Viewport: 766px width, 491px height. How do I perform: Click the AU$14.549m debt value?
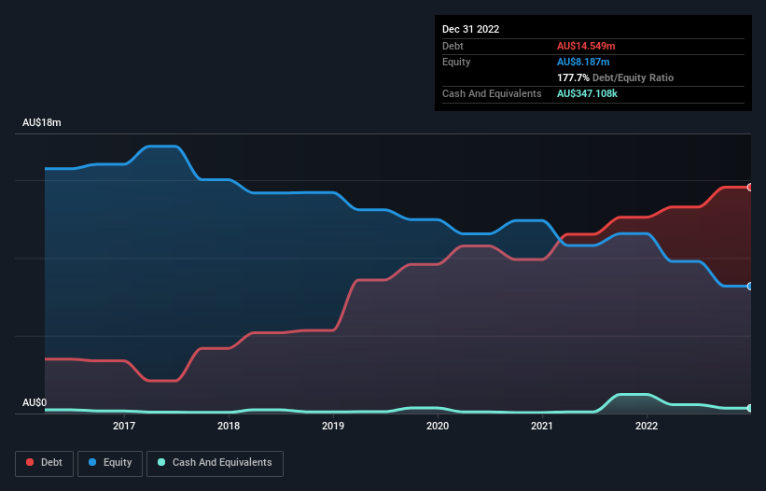[586, 46]
